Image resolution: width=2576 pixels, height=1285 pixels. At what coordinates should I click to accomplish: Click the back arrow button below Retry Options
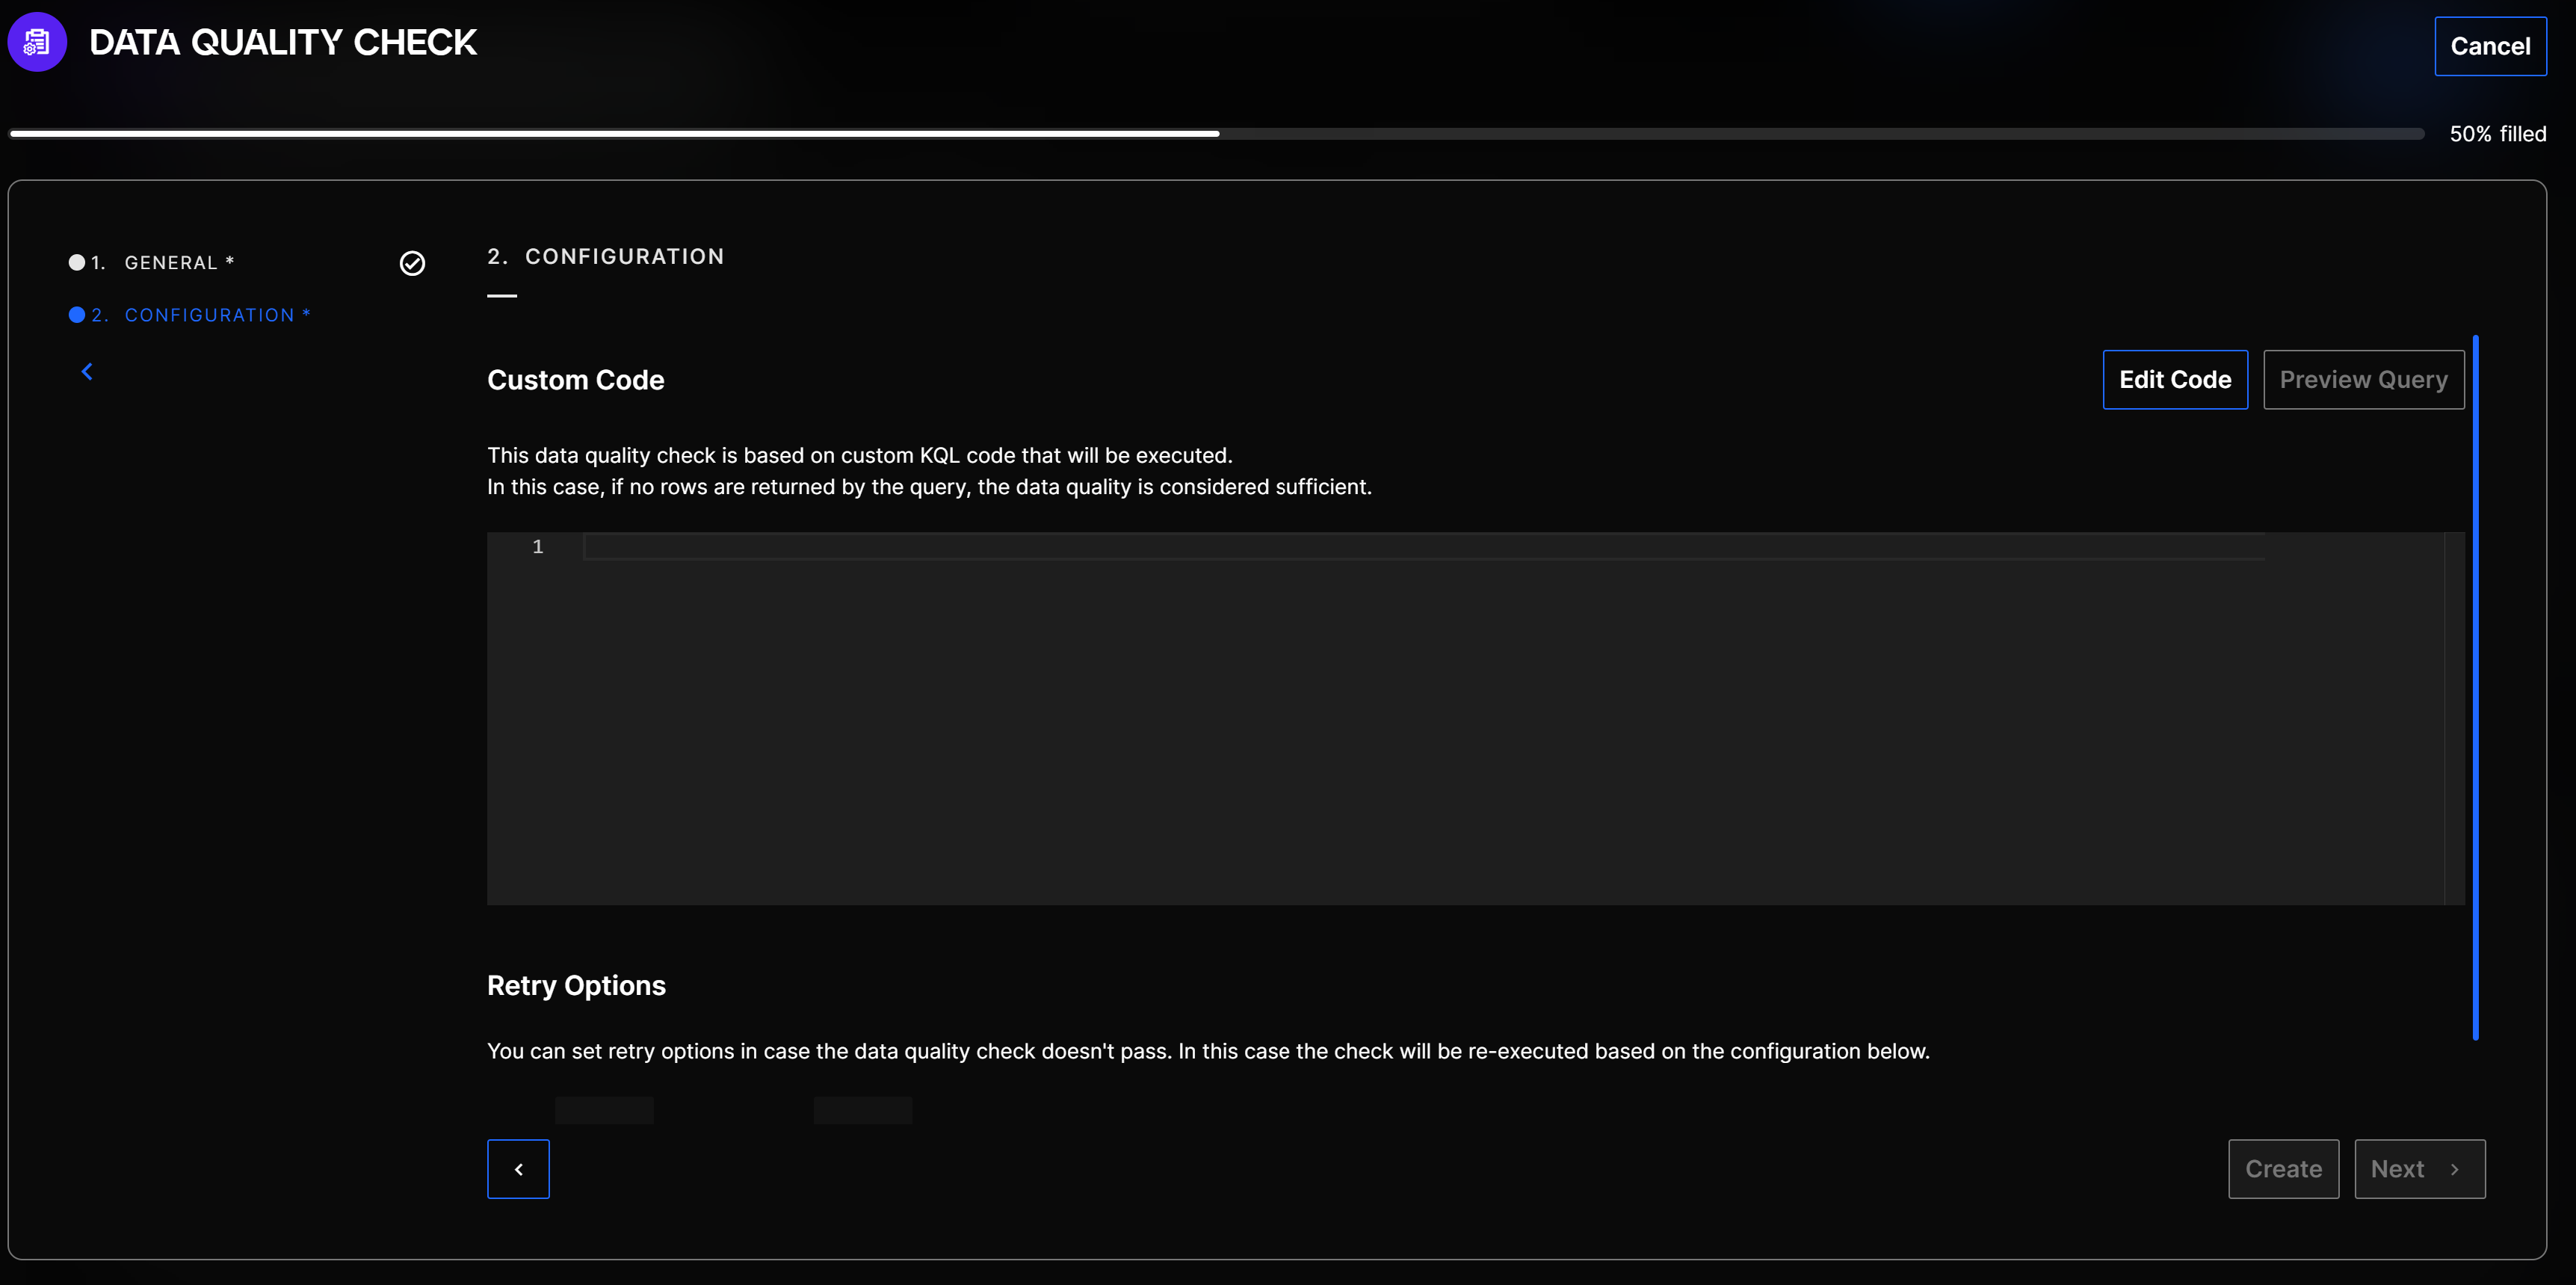click(518, 1169)
